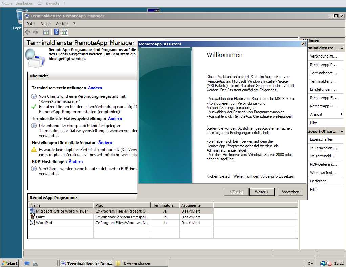Expand the Ansicht submenu in actions pane

[342, 114]
